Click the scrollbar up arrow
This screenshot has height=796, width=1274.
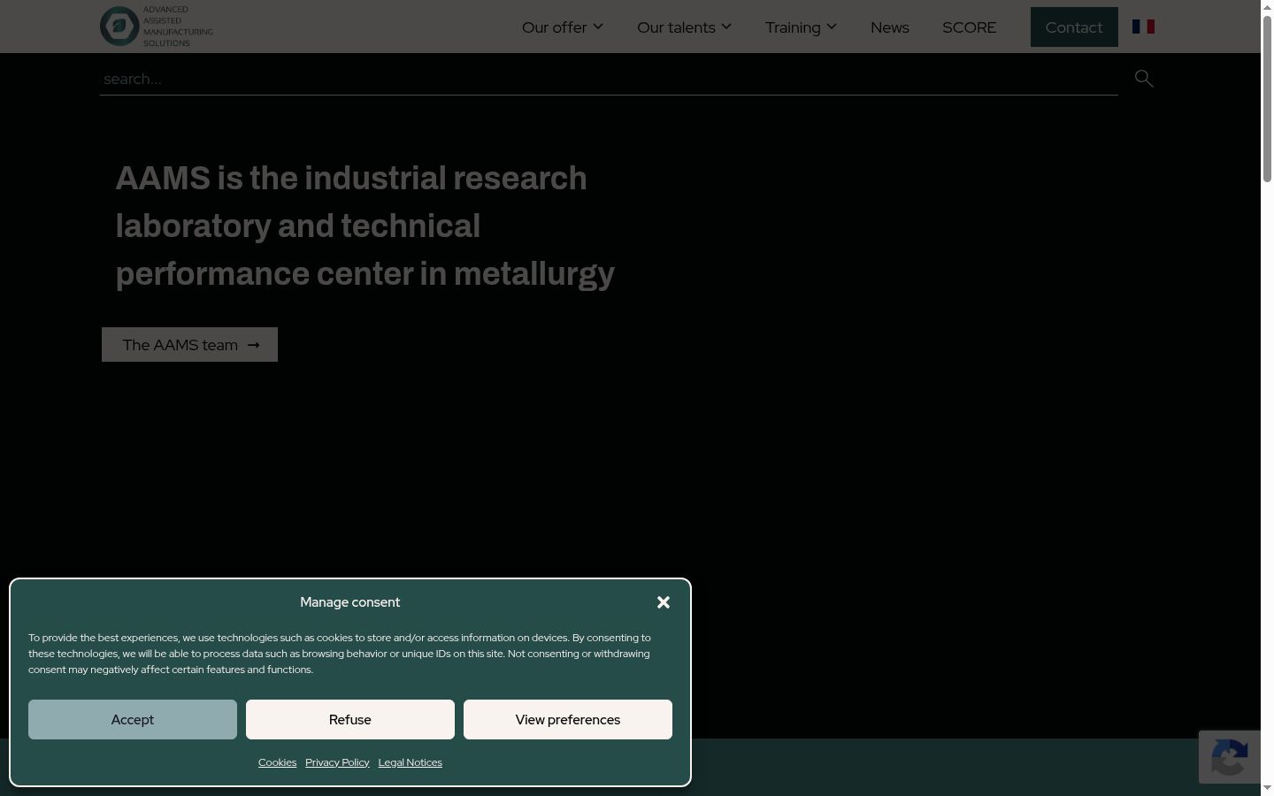[1267, 6]
